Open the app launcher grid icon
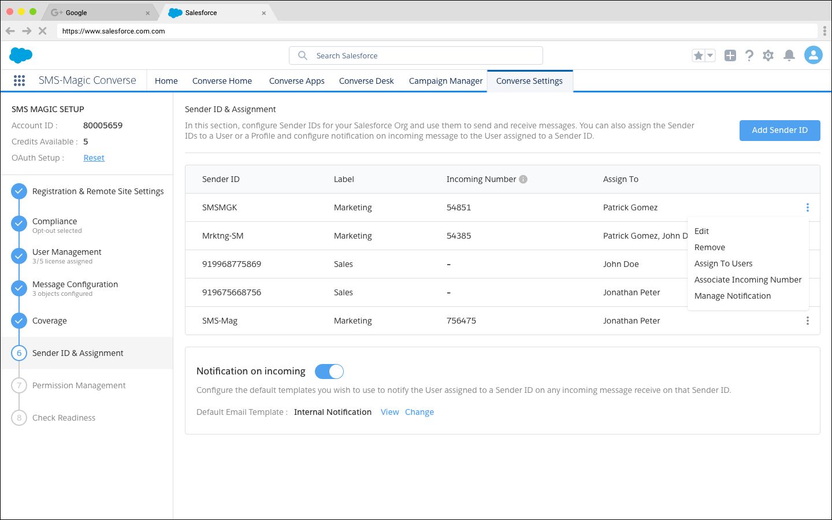The height and width of the screenshot is (520, 832). (x=19, y=80)
